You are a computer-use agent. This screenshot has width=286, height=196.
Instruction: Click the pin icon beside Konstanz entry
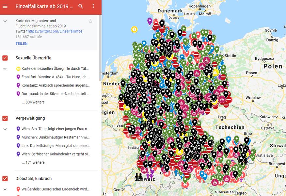point(18,85)
